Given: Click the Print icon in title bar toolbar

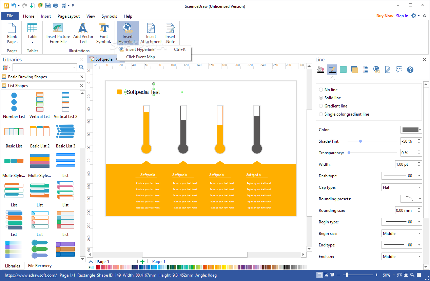Looking at the screenshot, I should (56, 5).
